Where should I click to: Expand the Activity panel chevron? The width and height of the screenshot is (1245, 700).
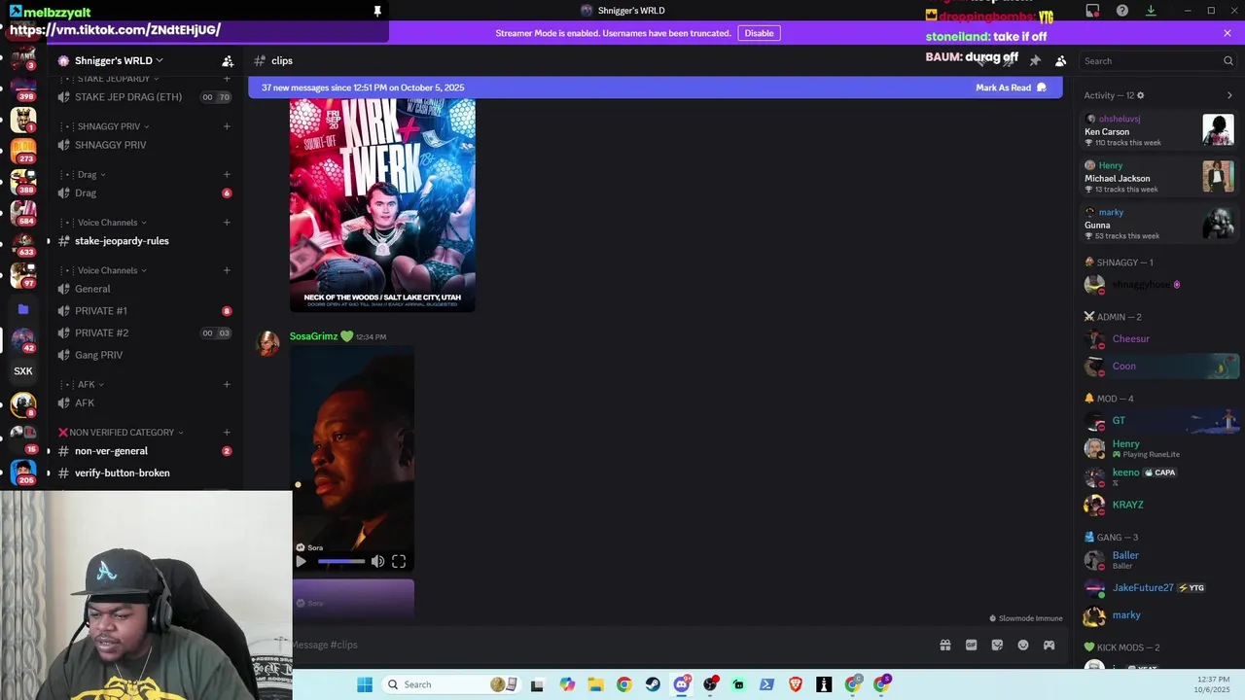pyautogui.click(x=1229, y=95)
